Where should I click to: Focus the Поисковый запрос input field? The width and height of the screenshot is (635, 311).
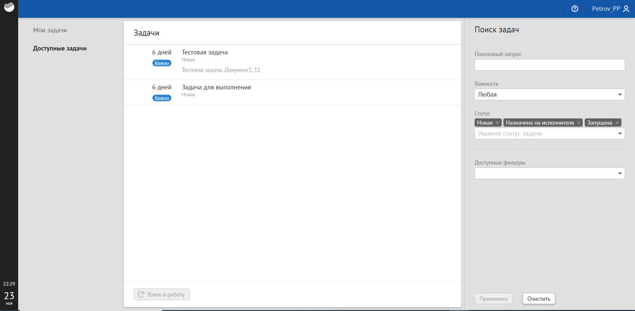pos(549,65)
